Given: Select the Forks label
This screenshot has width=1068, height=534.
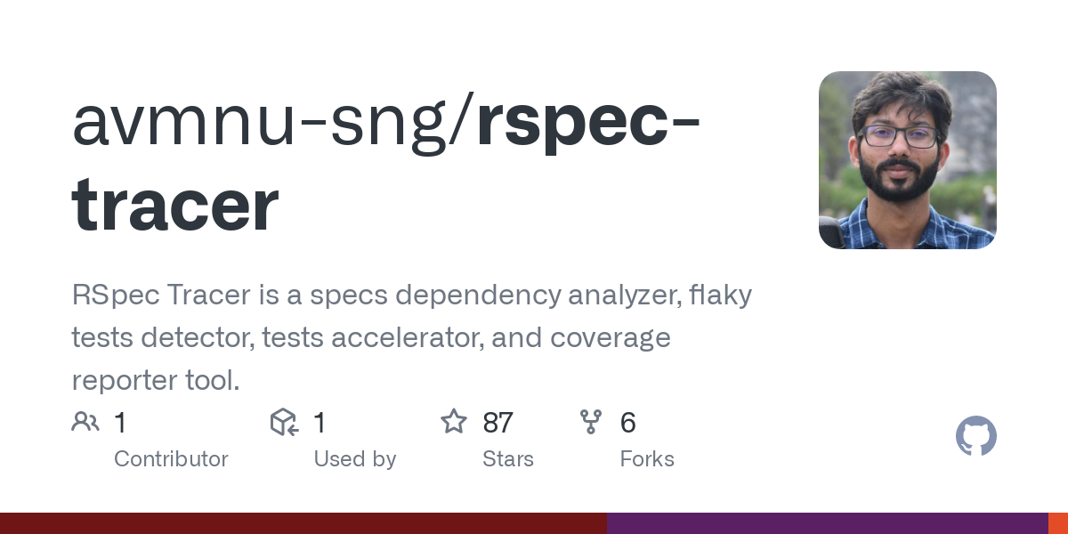Looking at the screenshot, I should [647, 459].
